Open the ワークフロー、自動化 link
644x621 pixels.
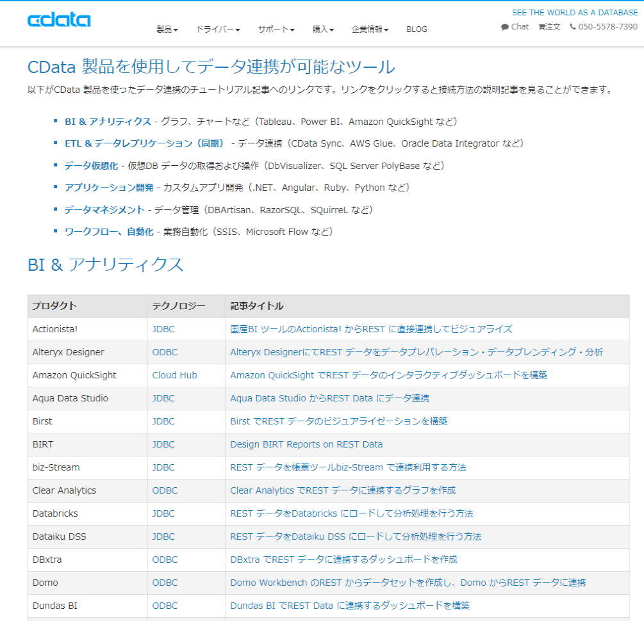109,232
